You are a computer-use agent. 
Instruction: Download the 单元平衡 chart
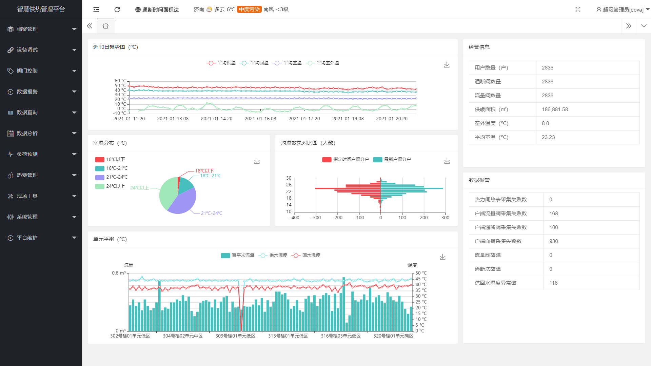click(442, 257)
